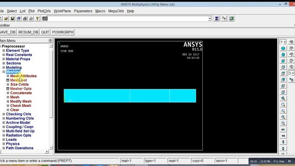Pan the model down arrow icon
Screen dimensions: 295x166
(283, 148)
